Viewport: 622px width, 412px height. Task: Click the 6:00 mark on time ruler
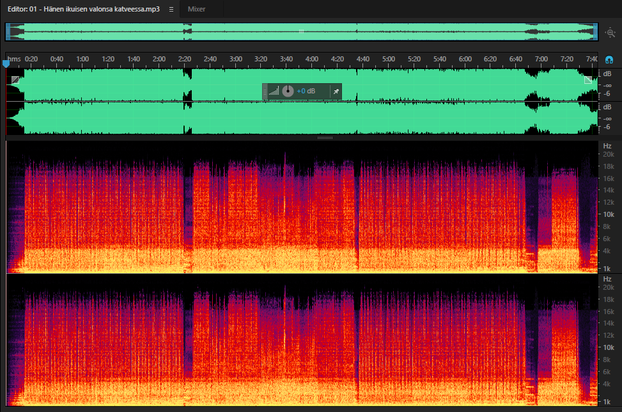click(x=465, y=59)
